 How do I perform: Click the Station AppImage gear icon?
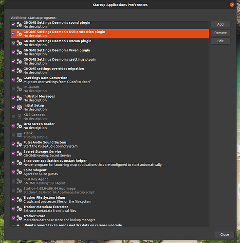pyautogui.click(x=19, y=191)
